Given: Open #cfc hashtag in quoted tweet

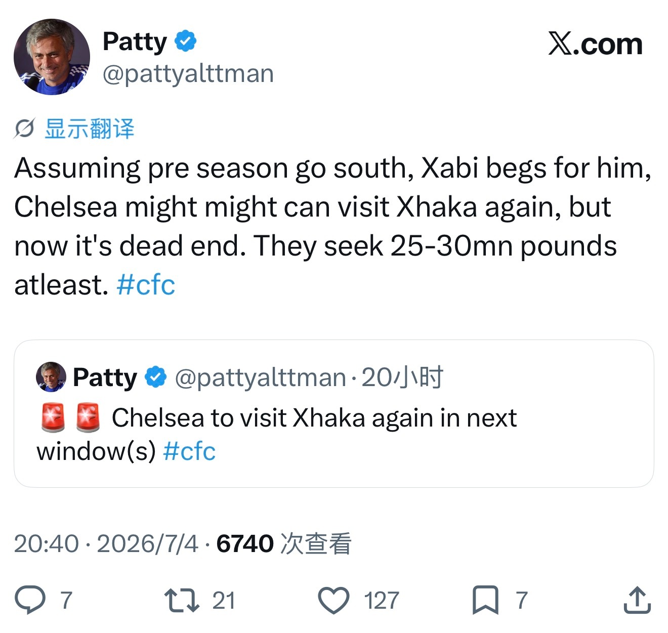Looking at the screenshot, I should [x=189, y=450].
